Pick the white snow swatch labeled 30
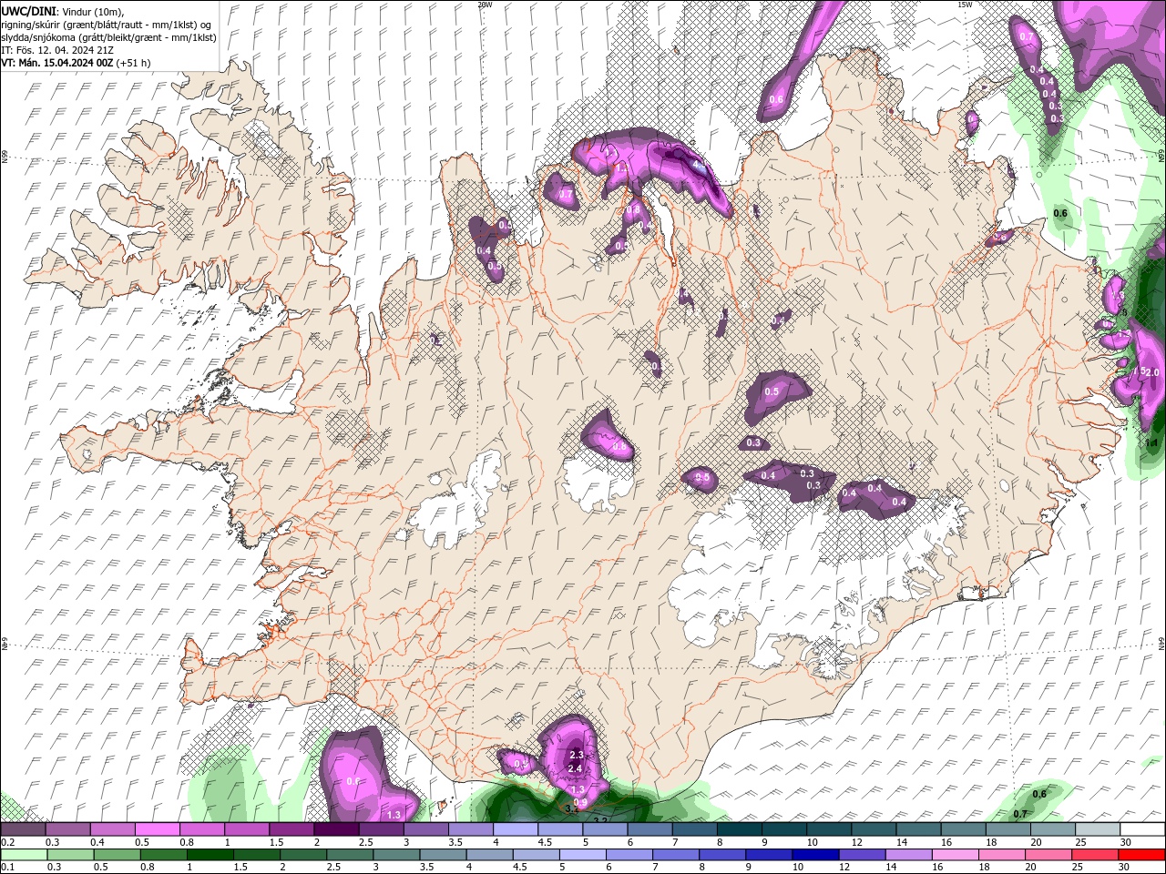Image resolution: width=1166 pixels, height=874 pixels. (x=1142, y=829)
